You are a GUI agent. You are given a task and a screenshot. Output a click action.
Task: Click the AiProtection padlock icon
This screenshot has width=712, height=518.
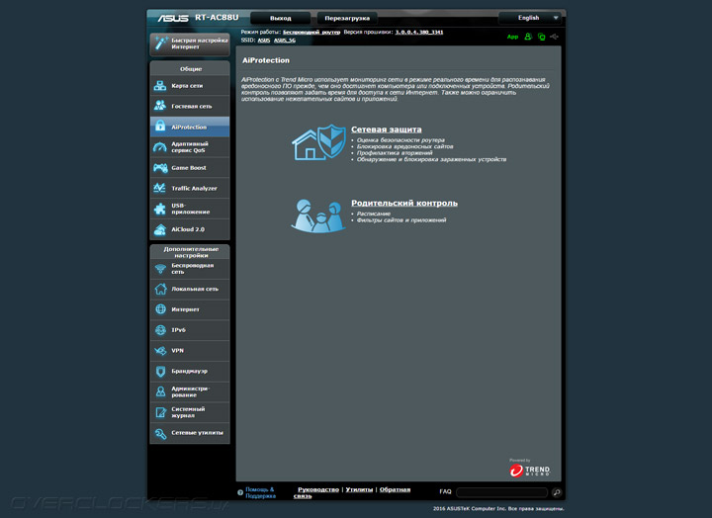pos(160,127)
